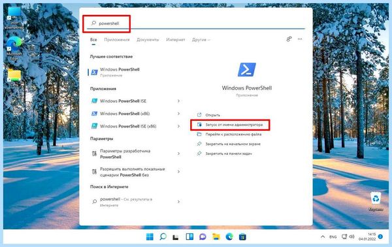Image resolution: width=392 pixels, height=247 pixels.
Task: Click Запуск от имени администратора
Action: coord(230,125)
